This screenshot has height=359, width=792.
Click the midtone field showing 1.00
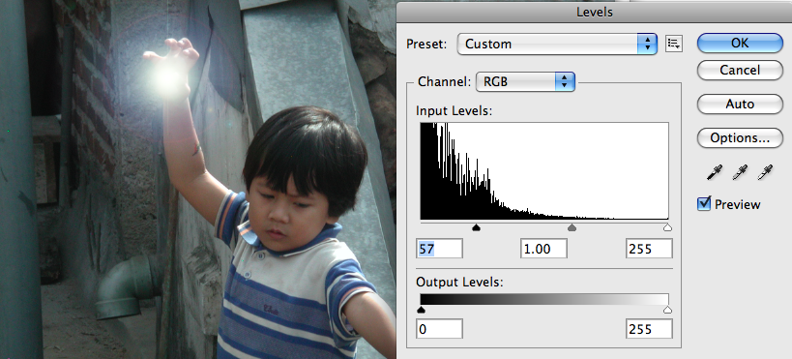point(543,249)
